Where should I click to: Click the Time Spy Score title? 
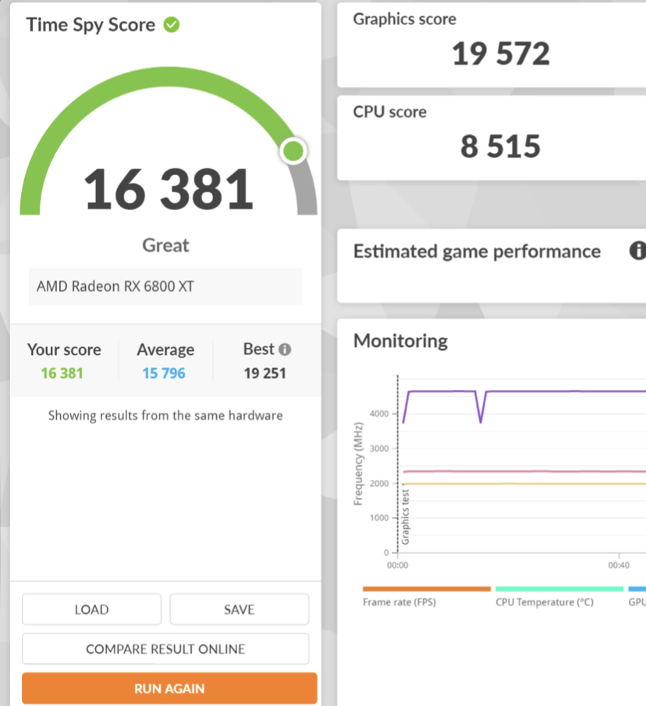coord(91,25)
